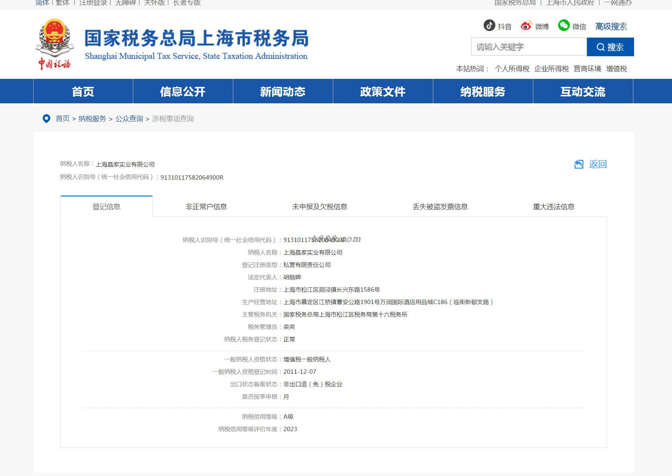Click the 返回 back arrow icon
Viewport: 672px width, 476px height.
(579, 164)
